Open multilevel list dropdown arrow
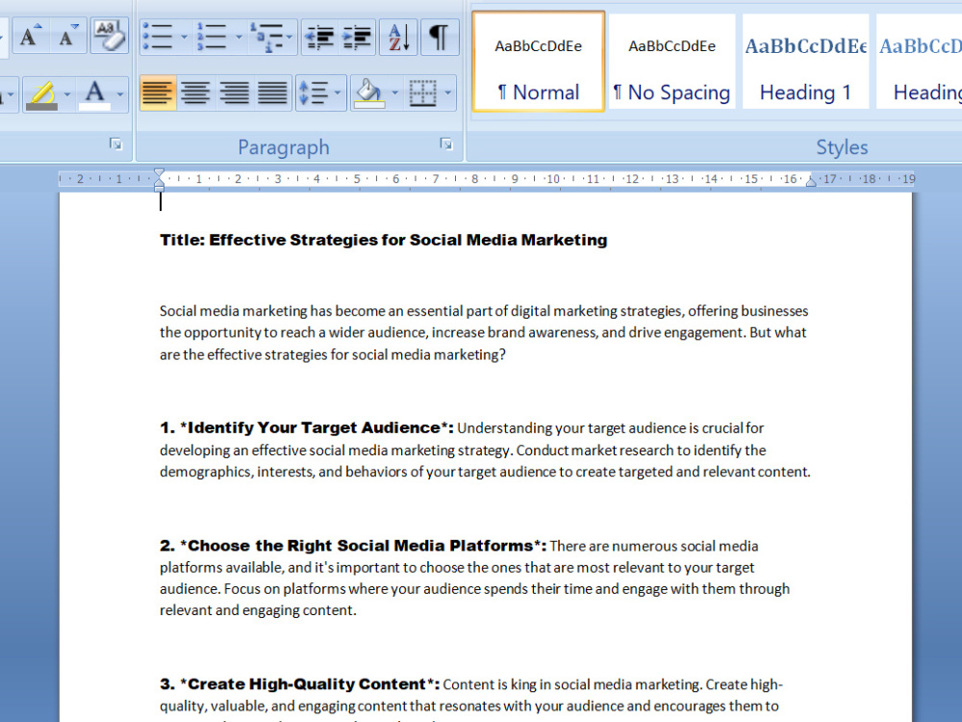This screenshot has height=722, width=962. pyautogui.click(x=291, y=38)
